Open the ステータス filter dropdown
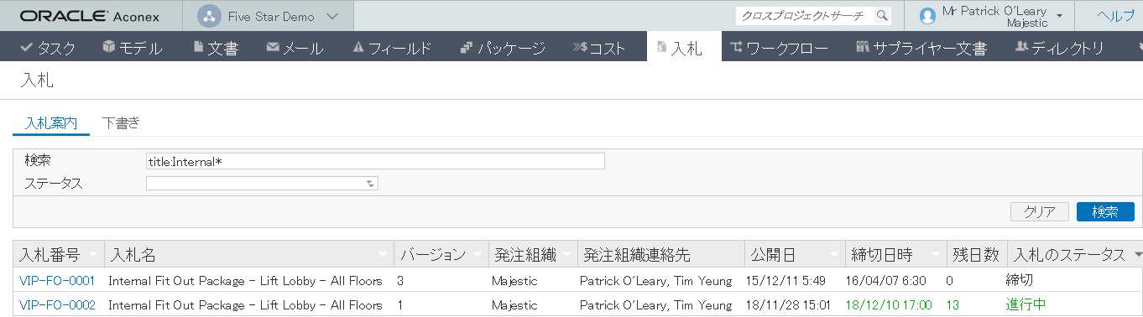The height and width of the screenshot is (317, 1143). coord(262,184)
